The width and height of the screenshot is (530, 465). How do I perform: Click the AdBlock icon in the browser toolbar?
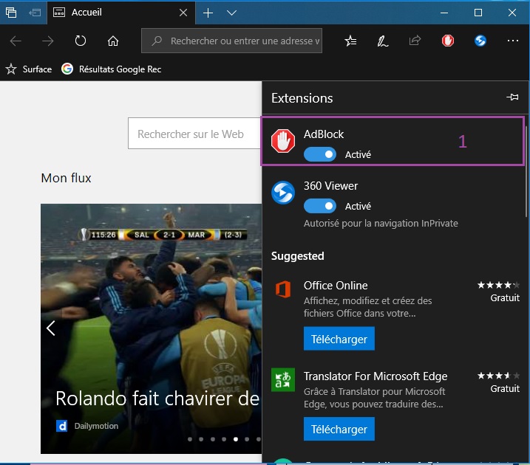point(448,41)
